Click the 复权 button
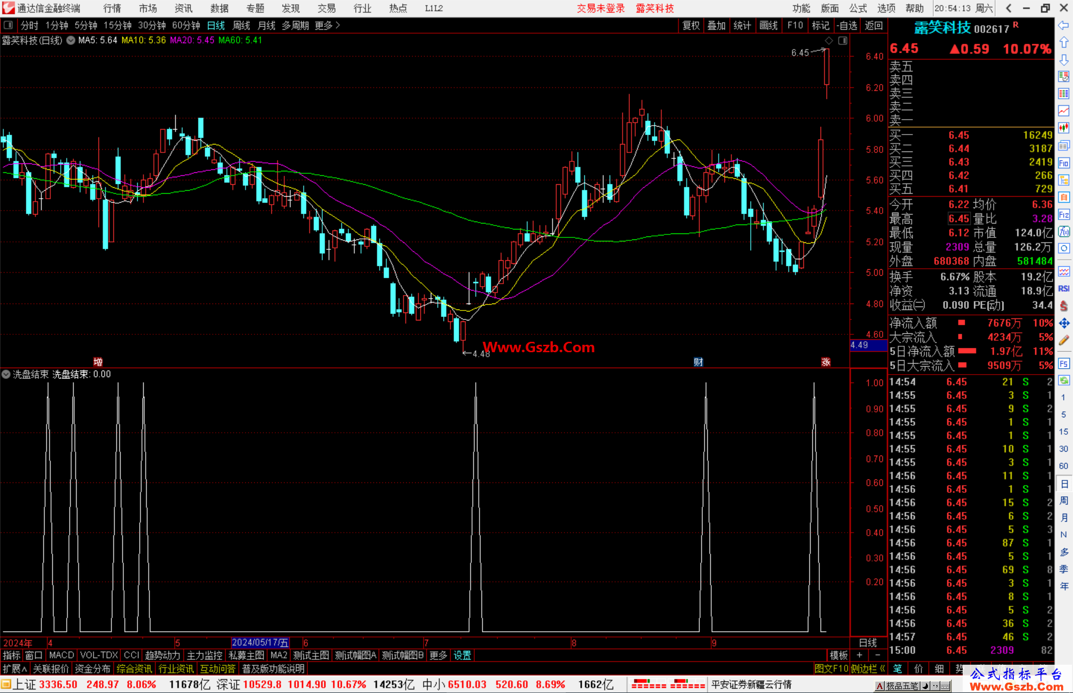1073x693 pixels. (x=691, y=25)
